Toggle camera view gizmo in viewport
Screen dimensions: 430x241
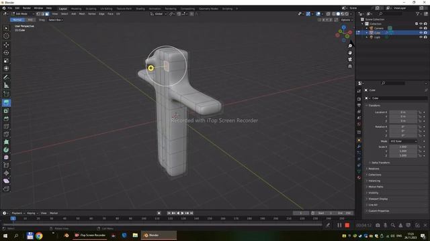coord(350,60)
